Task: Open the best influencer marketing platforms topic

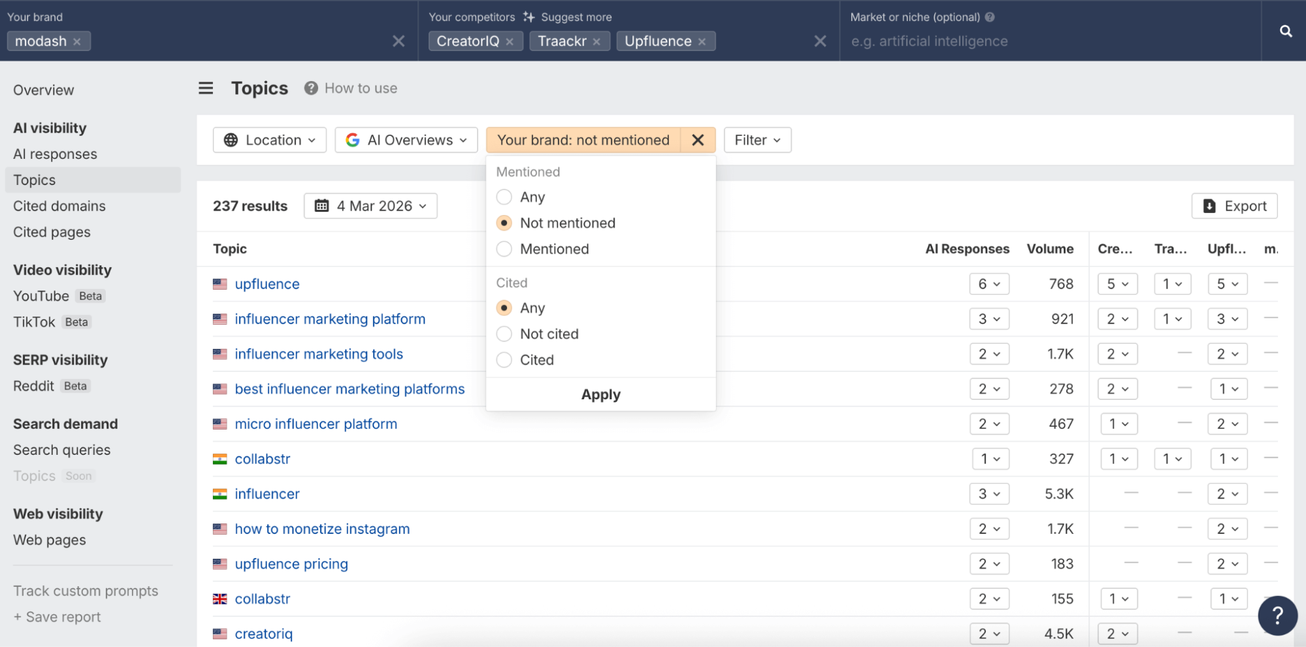Action: [x=350, y=390]
